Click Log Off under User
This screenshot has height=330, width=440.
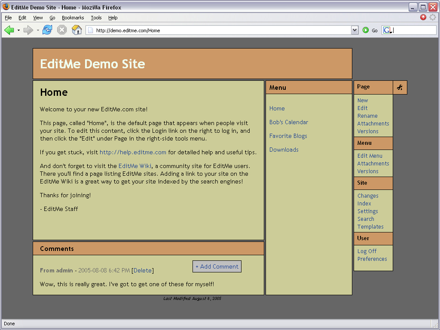(367, 251)
